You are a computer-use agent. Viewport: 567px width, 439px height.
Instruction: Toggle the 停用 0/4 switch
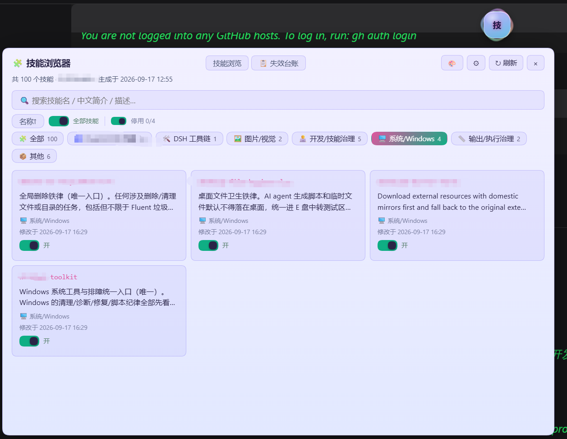click(119, 121)
